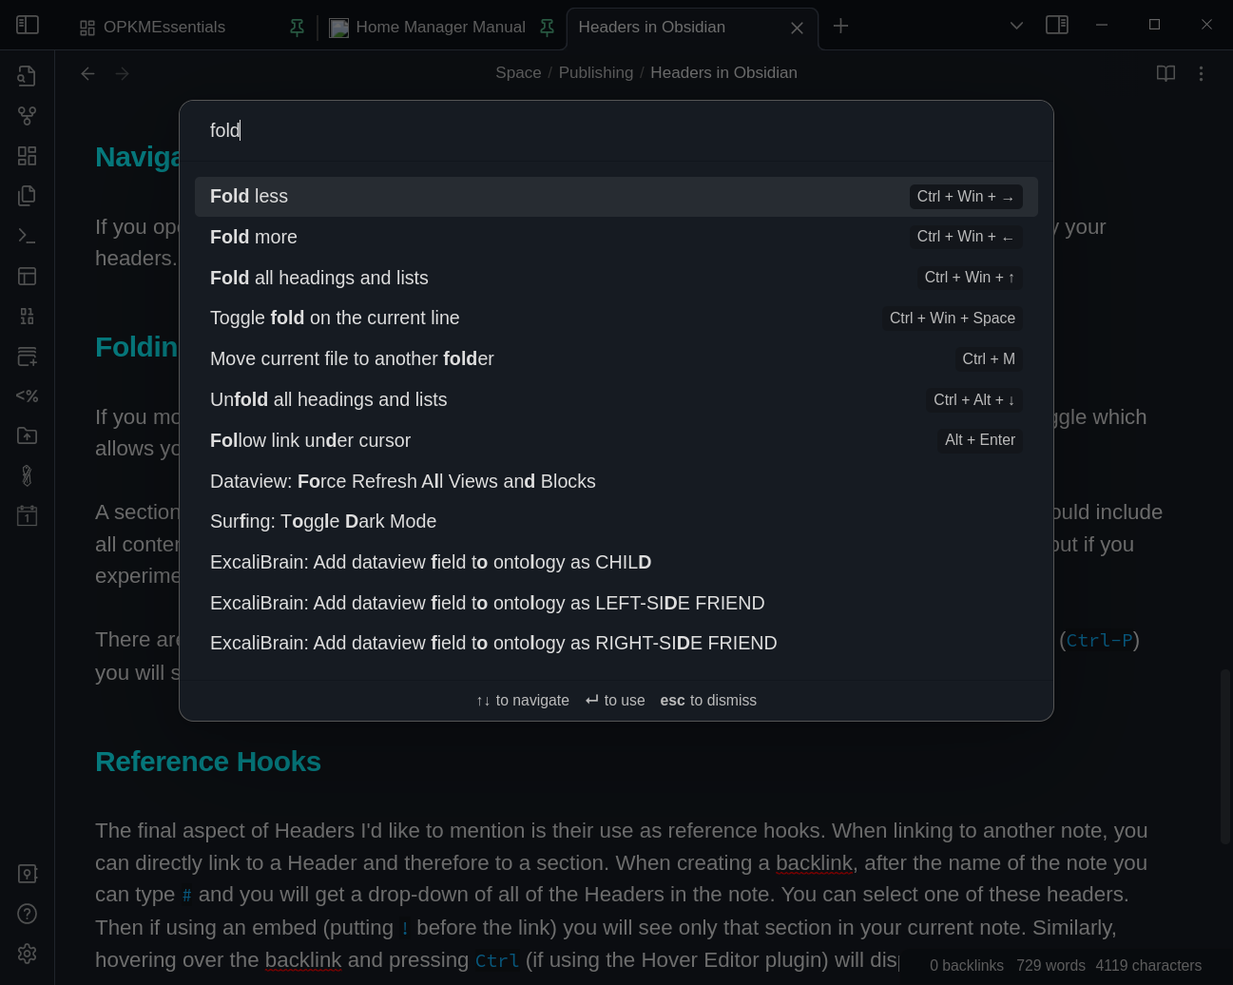1233x985 pixels.
Task: Select the Fold more command
Action: (x=616, y=237)
